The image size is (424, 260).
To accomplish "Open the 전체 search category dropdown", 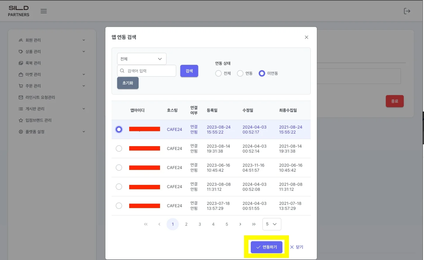I will pos(142,59).
